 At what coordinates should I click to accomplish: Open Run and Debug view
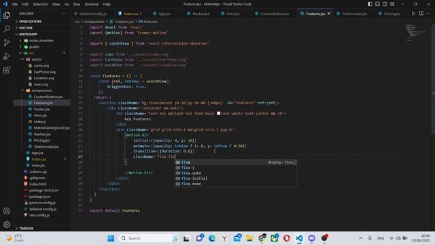pos(7,56)
